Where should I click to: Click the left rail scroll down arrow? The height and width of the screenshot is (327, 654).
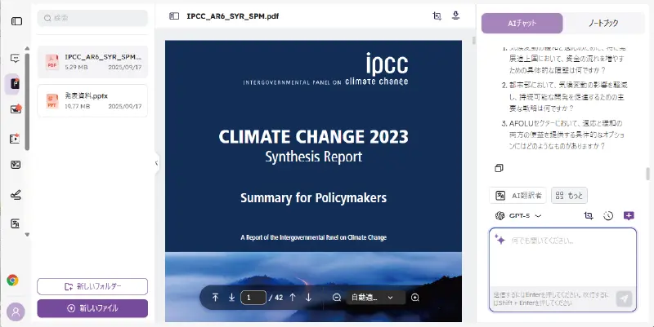pyautogui.click(x=27, y=235)
